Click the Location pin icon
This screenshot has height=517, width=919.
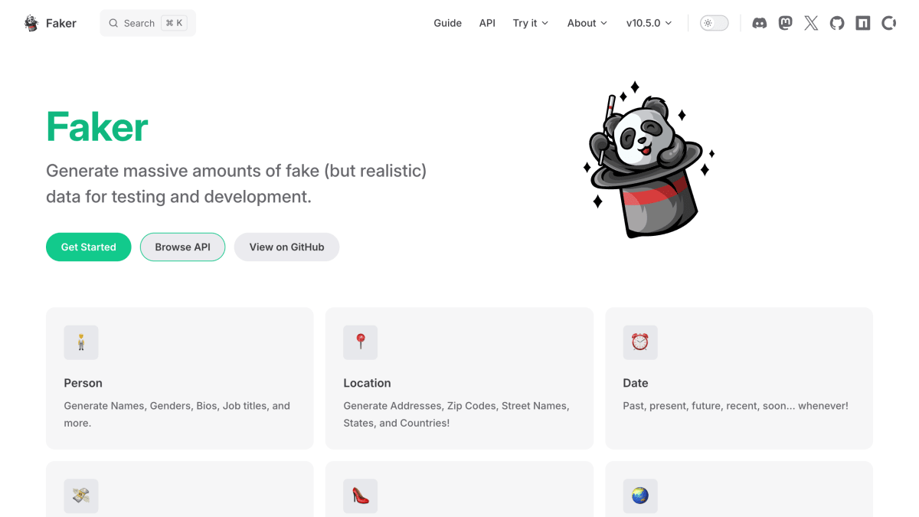(361, 342)
